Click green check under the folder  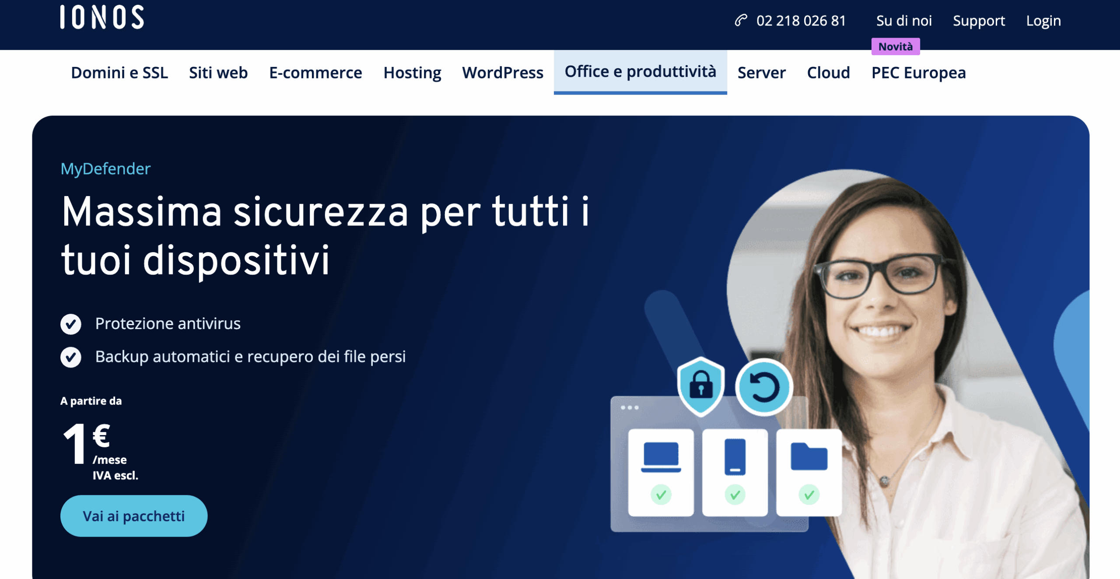click(809, 495)
